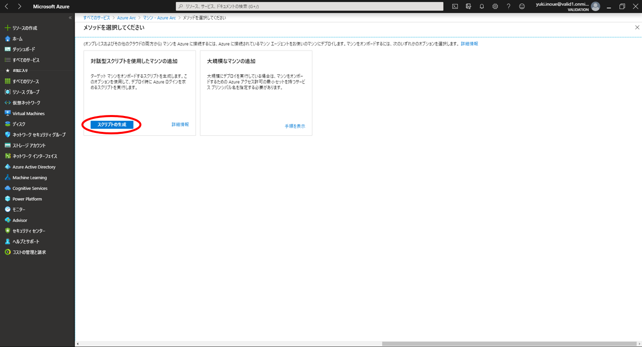This screenshot has height=347, width=642.
Task: Go to Azure Arc breadcrumb
Action: coord(126,18)
